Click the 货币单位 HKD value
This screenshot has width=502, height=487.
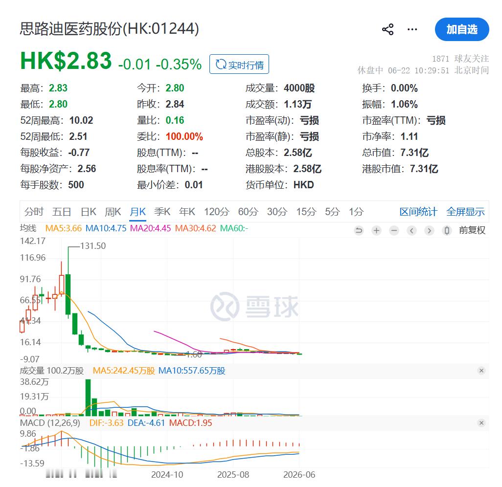(303, 185)
